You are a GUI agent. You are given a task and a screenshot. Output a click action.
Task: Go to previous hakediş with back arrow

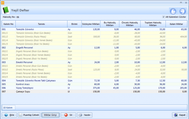pos(173,11)
